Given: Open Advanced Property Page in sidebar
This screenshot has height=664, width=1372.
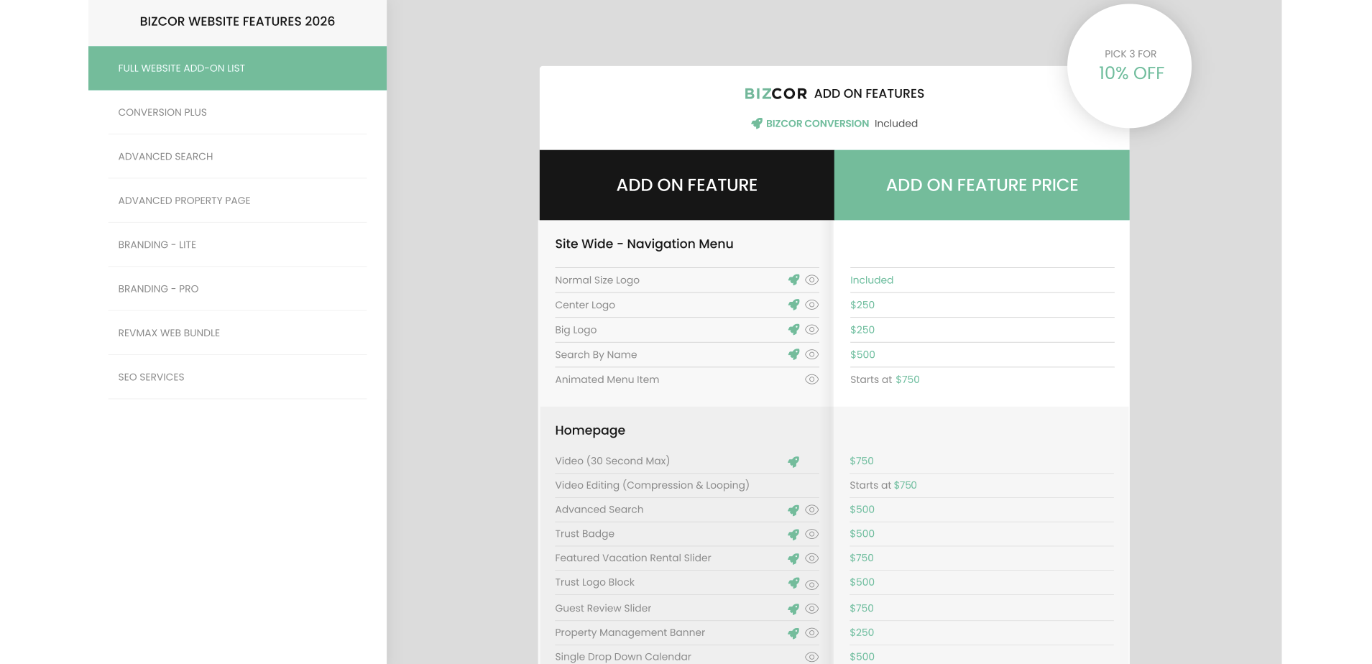Looking at the screenshot, I should tap(237, 200).
